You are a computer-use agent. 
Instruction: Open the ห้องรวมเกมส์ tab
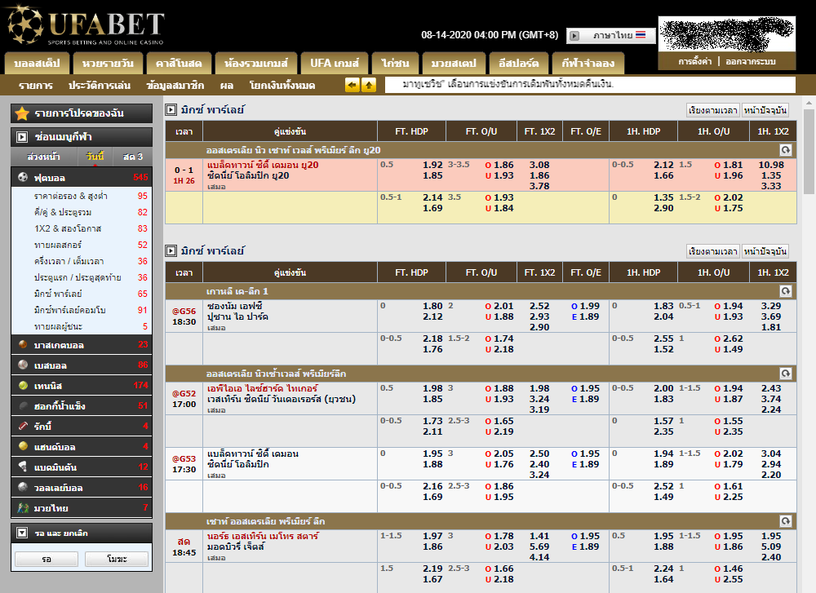tap(256, 64)
